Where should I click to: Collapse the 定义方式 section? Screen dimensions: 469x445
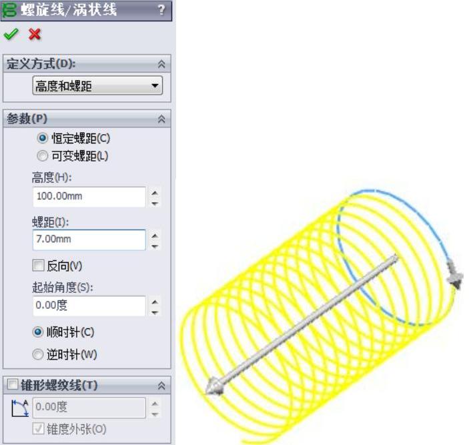pos(161,63)
